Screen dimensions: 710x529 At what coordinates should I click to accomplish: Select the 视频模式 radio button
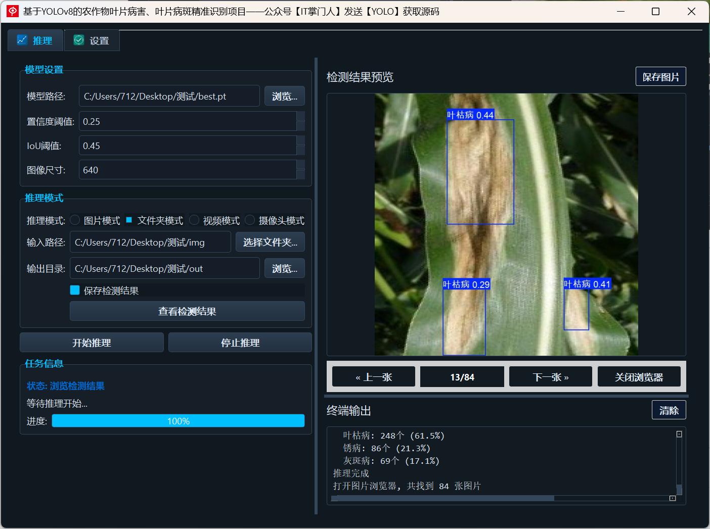194,220
